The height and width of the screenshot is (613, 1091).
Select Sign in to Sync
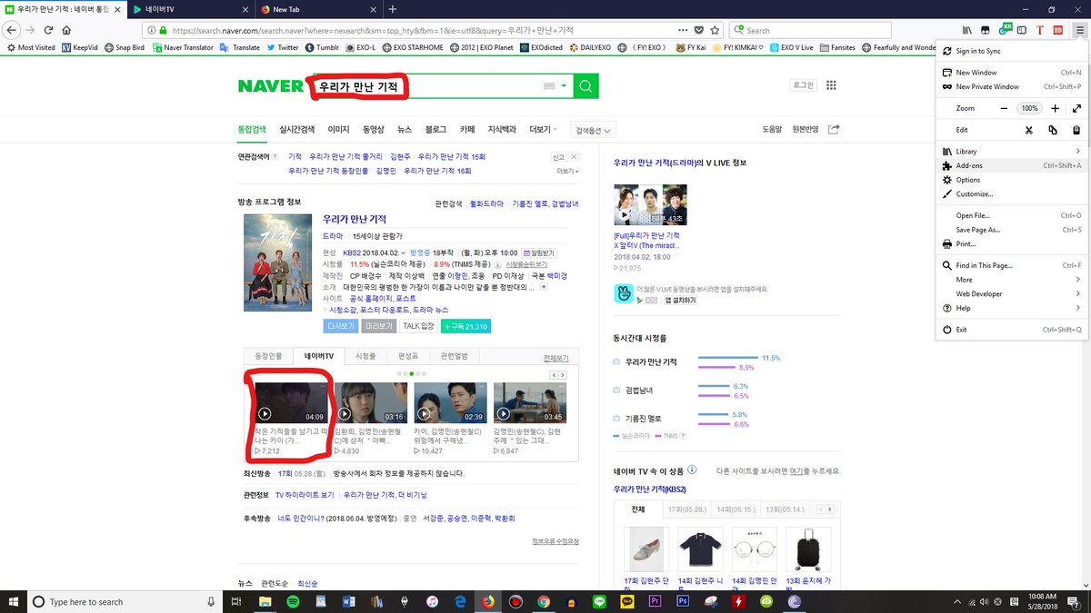(x=1013, y=51)
